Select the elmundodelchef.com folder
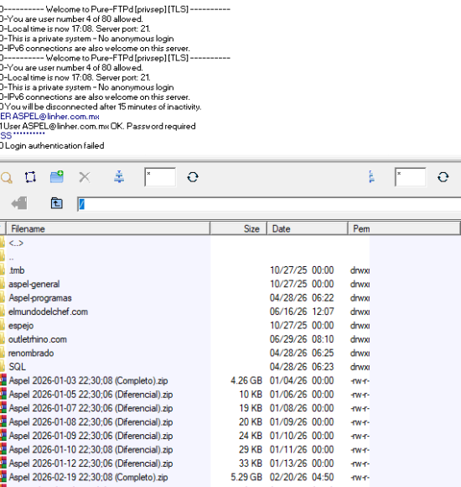The width and height of the screenshot is (461, 487). coord(48,312)
